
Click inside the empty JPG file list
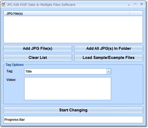tap(73, 29)
